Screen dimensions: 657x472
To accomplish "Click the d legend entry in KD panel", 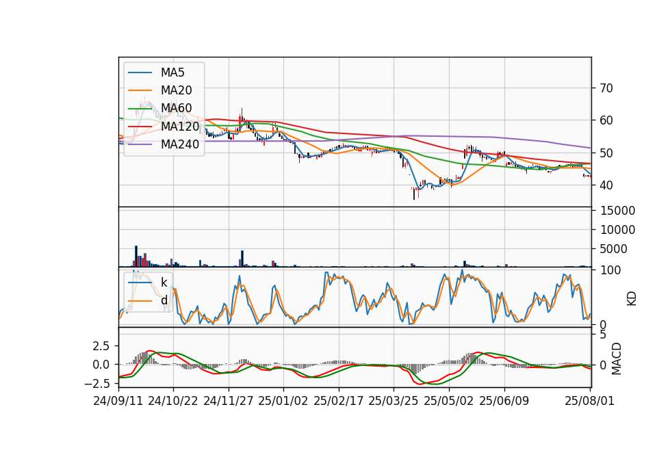I will 164,300.
